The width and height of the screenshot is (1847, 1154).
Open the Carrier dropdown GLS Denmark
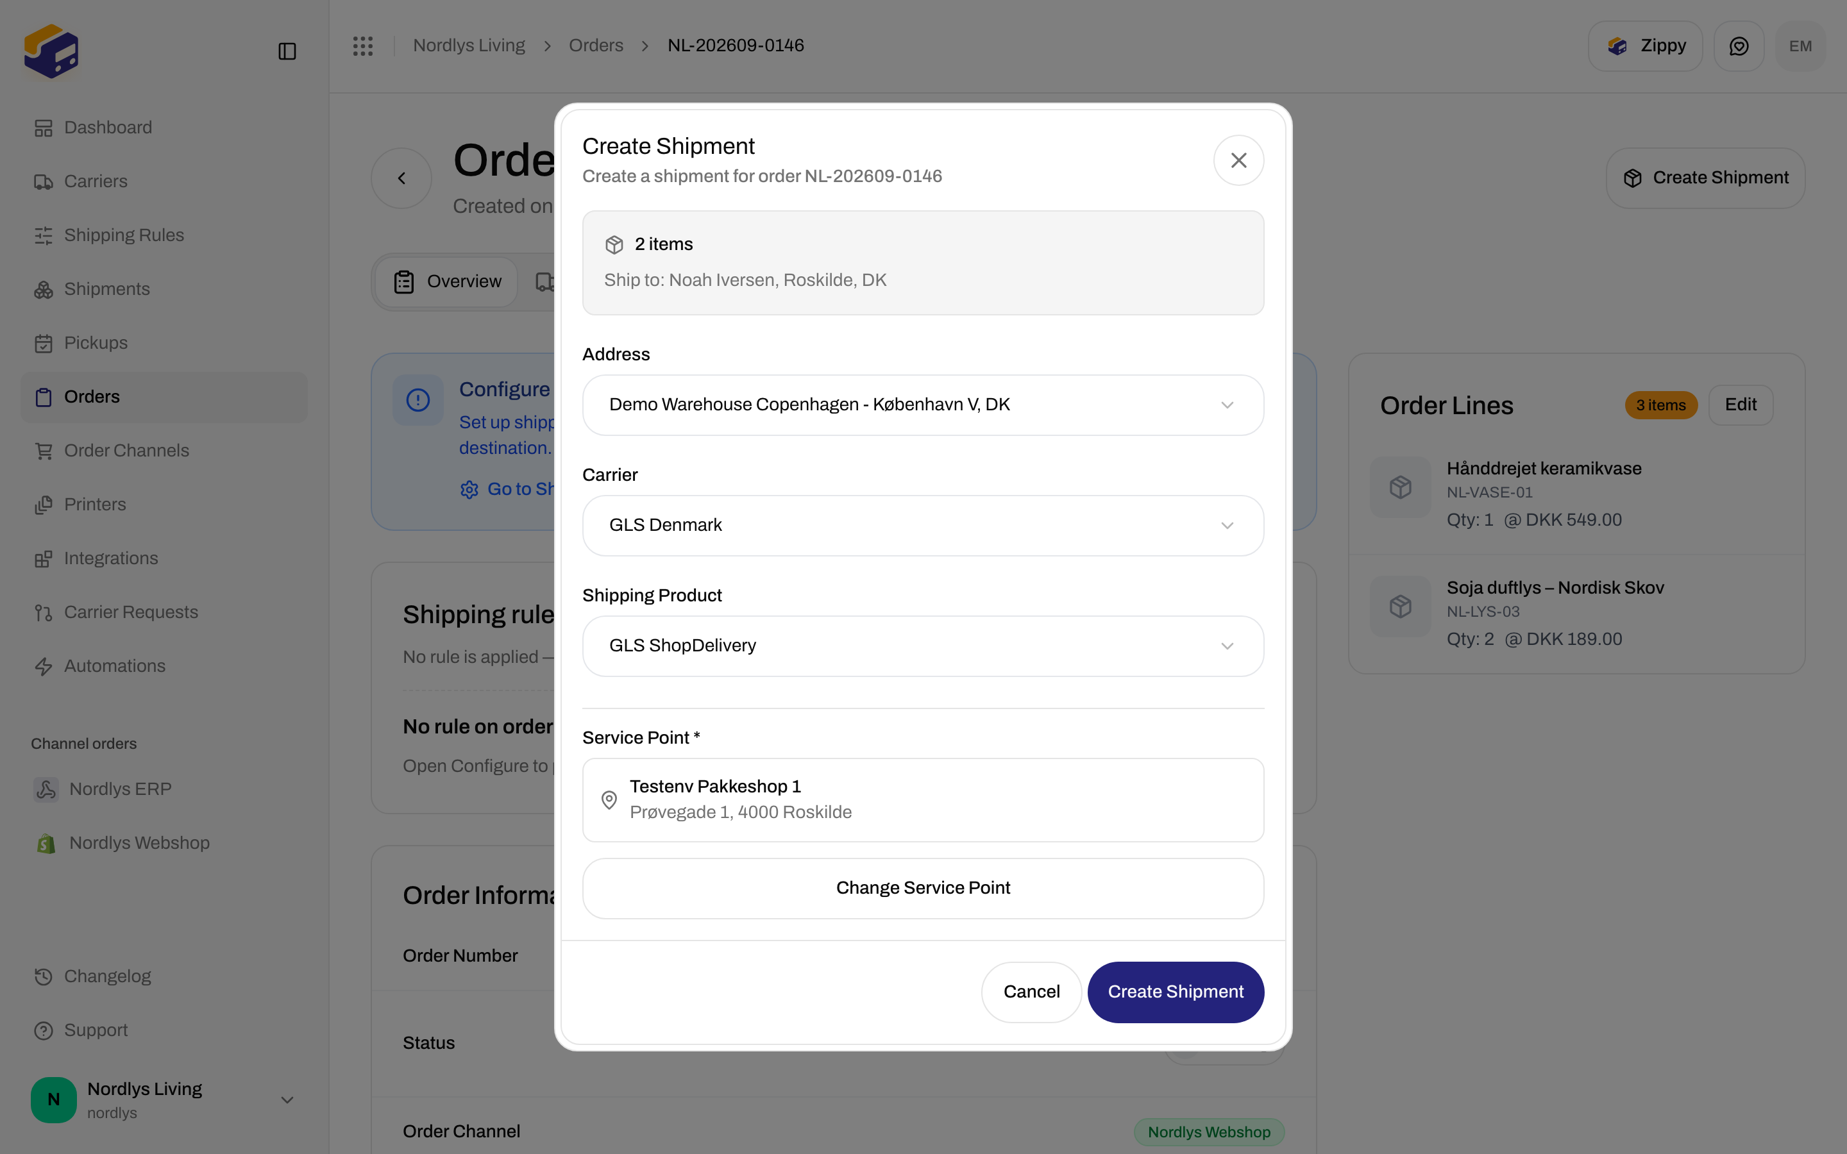923,526
